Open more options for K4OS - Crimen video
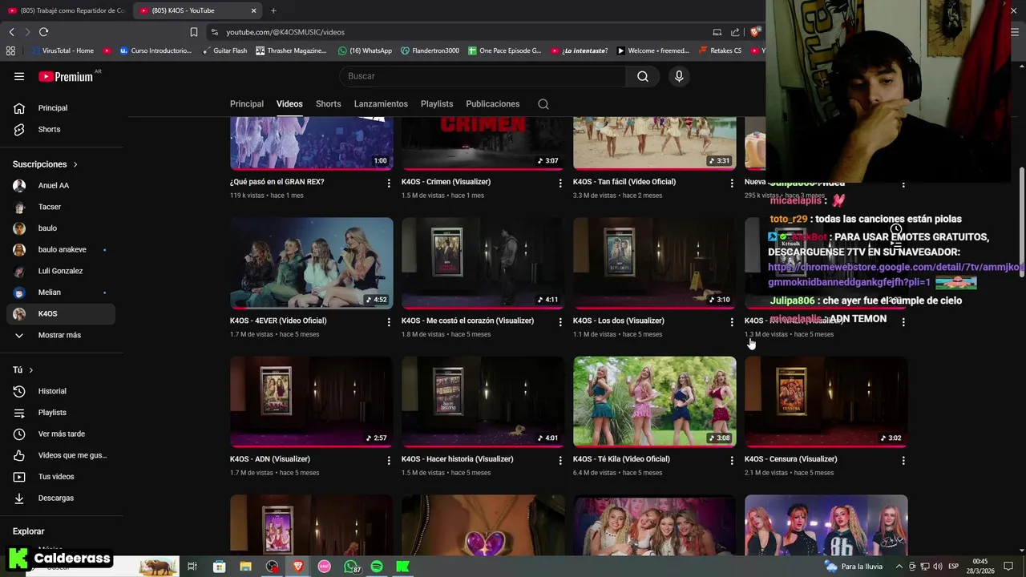Image resolution: width=1026 pixels, height=577 pixels. 560,184
